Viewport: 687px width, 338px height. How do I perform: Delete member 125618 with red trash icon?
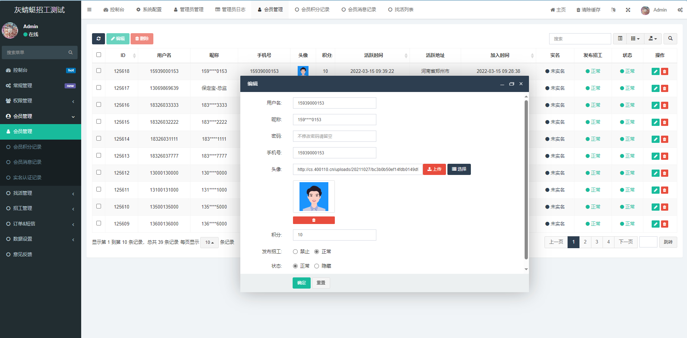pyautogui.click(x=665, y=71)
